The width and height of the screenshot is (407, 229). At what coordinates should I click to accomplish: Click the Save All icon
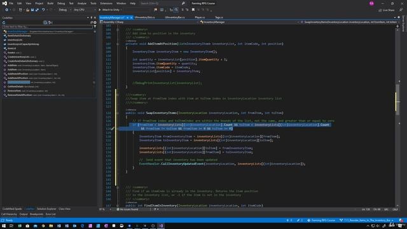click(37, 10)
